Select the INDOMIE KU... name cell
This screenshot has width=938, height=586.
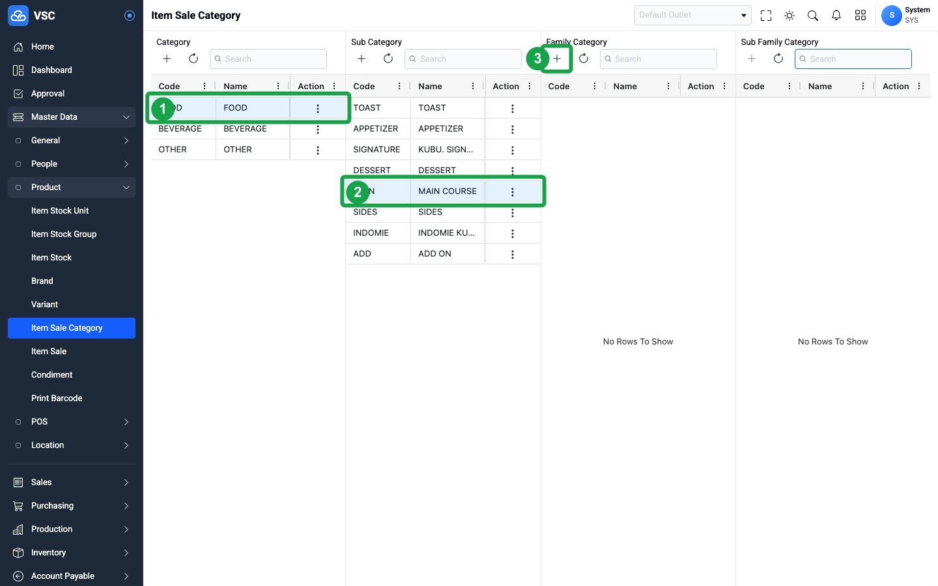point(448,233)
